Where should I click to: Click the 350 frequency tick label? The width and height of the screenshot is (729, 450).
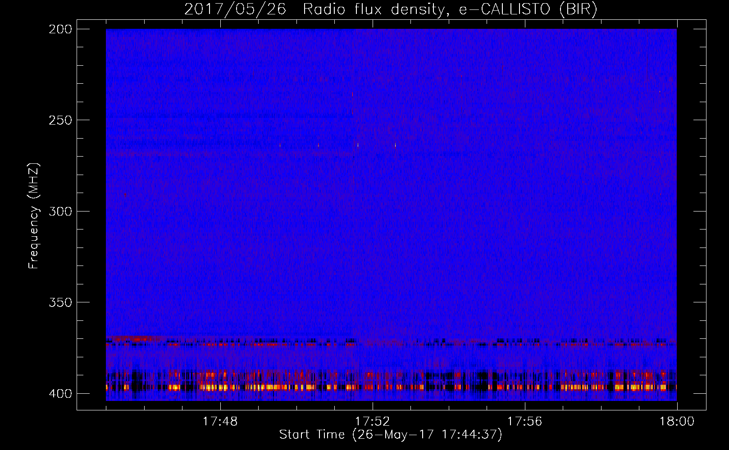click(x=60, y=302)
